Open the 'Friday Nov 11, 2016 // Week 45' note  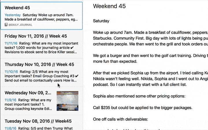point(36,36)
